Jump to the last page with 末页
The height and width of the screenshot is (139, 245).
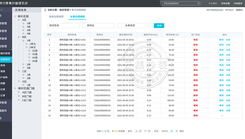(x=156, y=131)
